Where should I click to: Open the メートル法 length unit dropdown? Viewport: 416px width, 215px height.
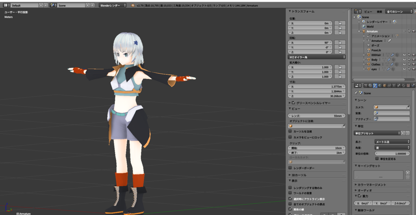click(392, 142)
